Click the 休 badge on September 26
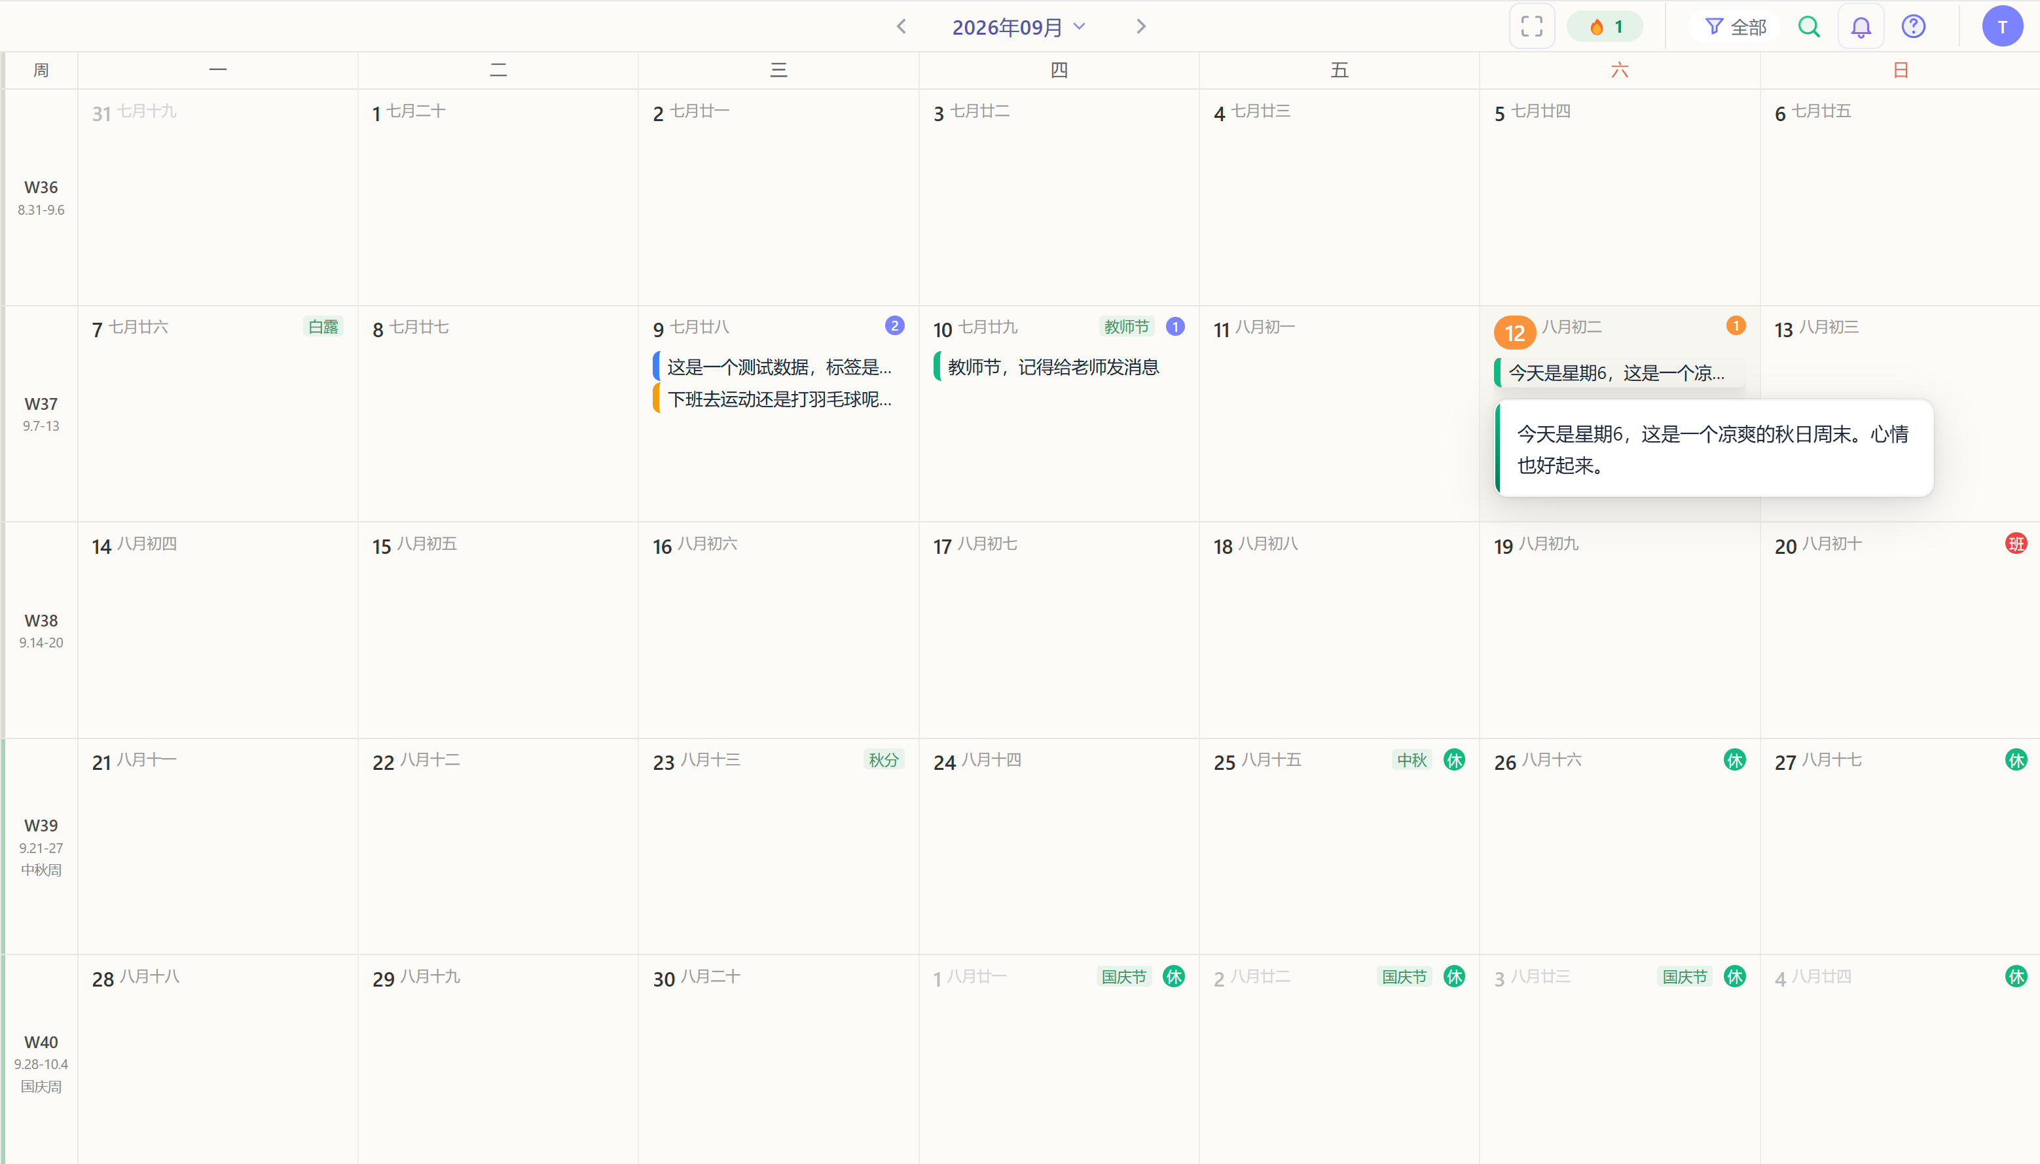The image size is (2040, 1164). (1735, 759)
